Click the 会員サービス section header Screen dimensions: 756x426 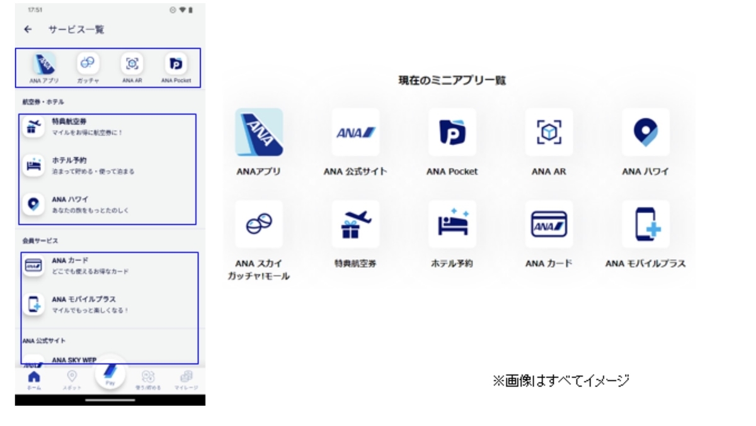(x=40, y=241)
